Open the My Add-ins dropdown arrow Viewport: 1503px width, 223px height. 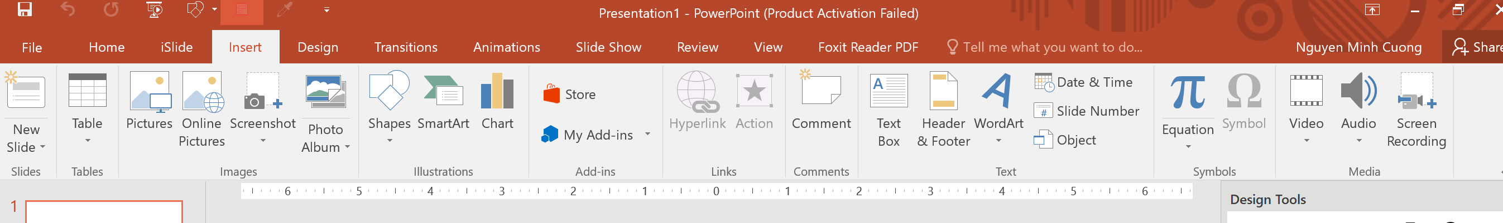point(647,134)
